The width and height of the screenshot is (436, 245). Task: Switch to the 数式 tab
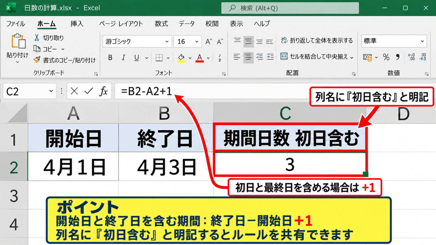click(161, 24)
